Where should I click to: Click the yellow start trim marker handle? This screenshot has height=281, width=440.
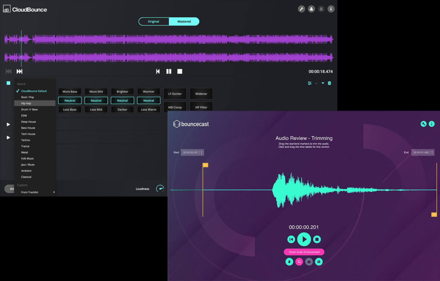pyautogui.click(x=205, y=165)
